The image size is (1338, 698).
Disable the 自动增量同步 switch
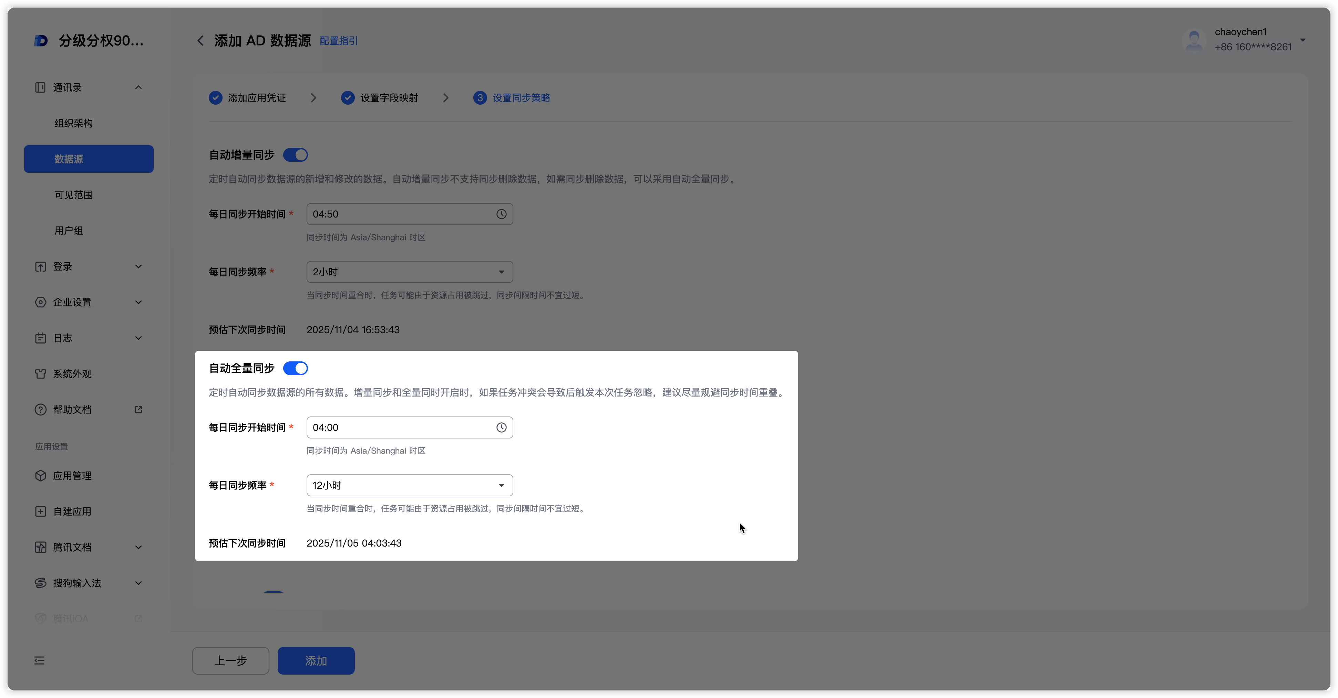[296, 155]
